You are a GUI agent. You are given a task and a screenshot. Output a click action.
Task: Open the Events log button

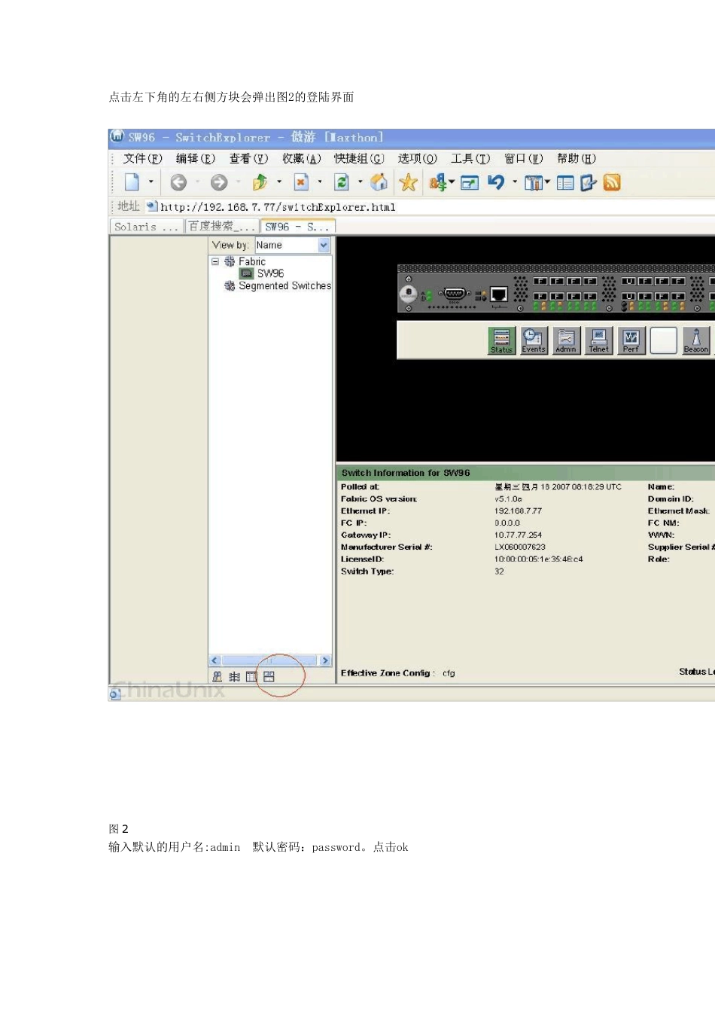pyautogui.click(x=534, y=340)
